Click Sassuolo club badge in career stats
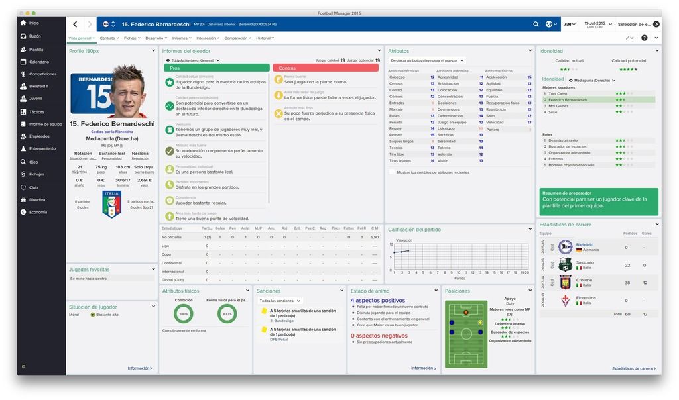 point(565,265)
